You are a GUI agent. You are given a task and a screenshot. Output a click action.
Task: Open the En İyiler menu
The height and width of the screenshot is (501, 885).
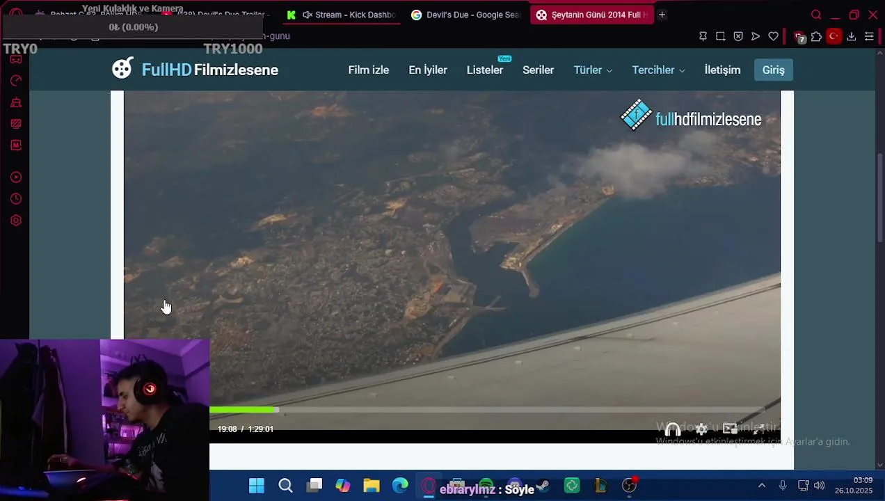pyautogui.click(x=428, y=70)
